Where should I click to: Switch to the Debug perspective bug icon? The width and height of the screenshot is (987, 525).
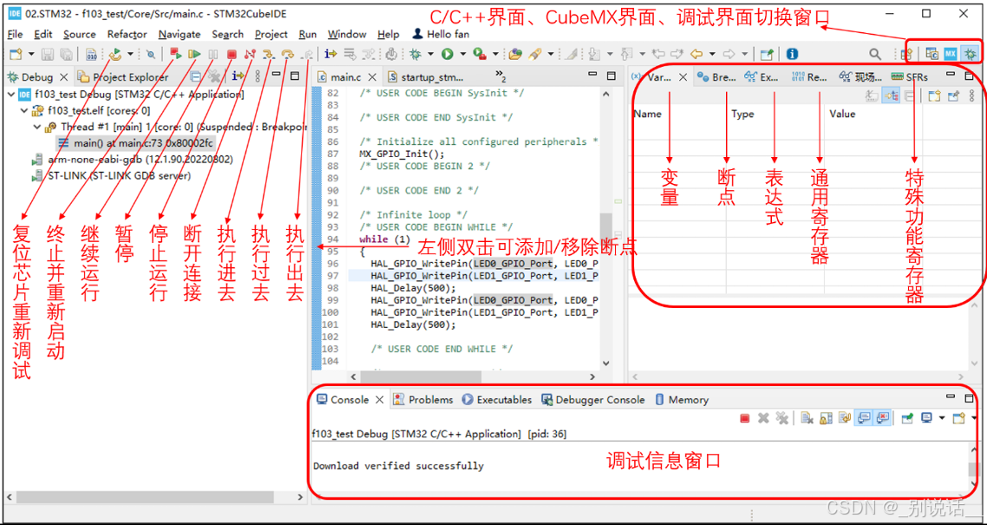click(x=970, y=54)
